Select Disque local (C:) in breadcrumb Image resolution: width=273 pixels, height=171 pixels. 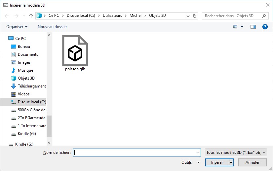pyautogui.click(x=81, y=16)
